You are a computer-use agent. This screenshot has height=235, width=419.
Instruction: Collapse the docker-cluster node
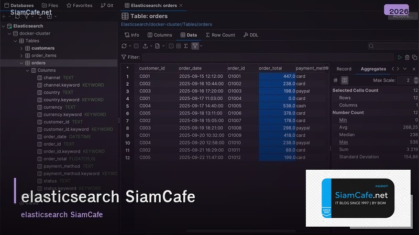click(x=9, y=33)
